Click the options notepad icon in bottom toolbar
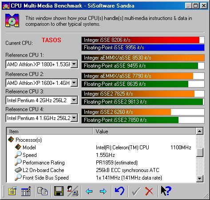 click(12, 191)
